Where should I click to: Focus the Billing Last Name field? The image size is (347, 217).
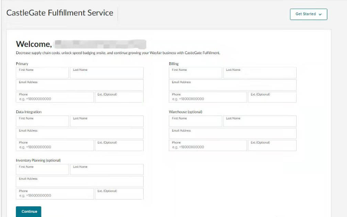coord(260,72)
